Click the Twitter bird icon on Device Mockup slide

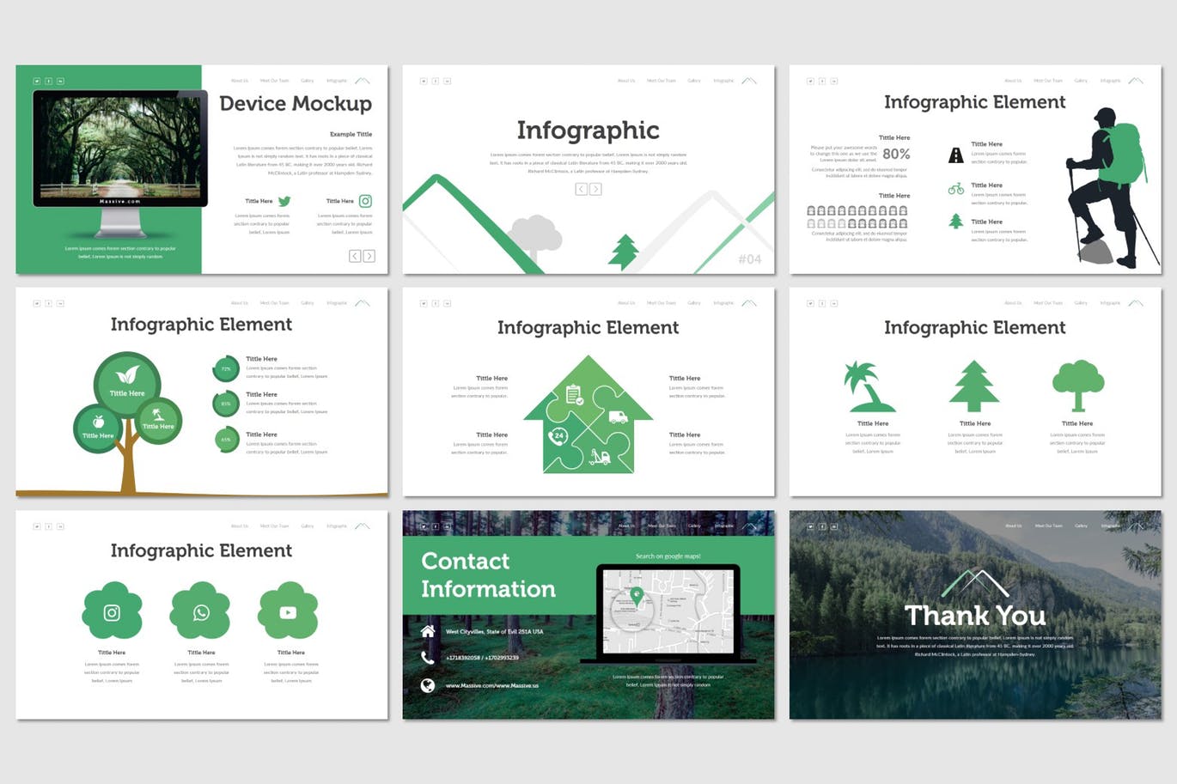[284, 201]
